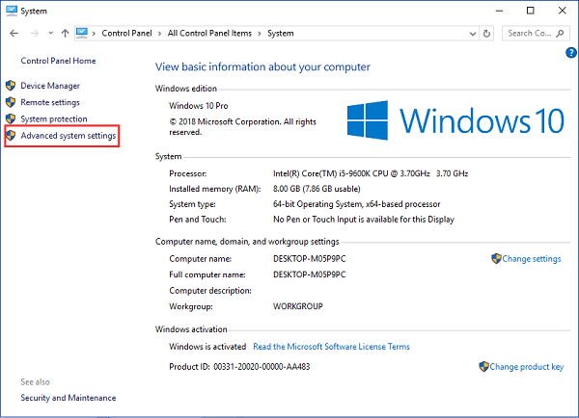Viewport: 579px width, 418px height.
Task: Minimize the System window
Action: tap(499, 11)
